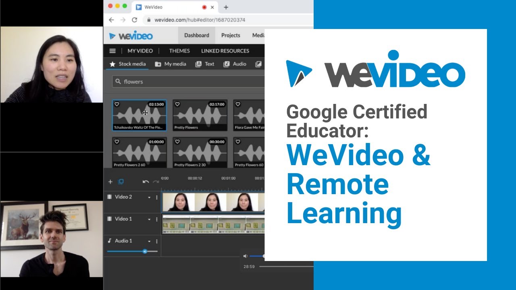Click the redo arrow above tracks
The height and width of the screenshot is (290, 516).
[156, 182]
